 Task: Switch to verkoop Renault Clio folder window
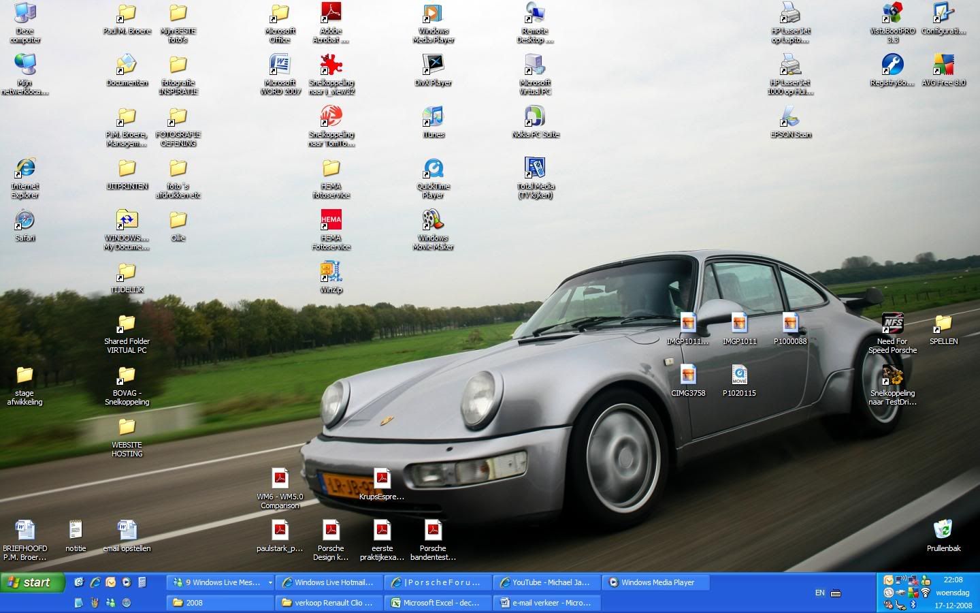pos(329,602)
